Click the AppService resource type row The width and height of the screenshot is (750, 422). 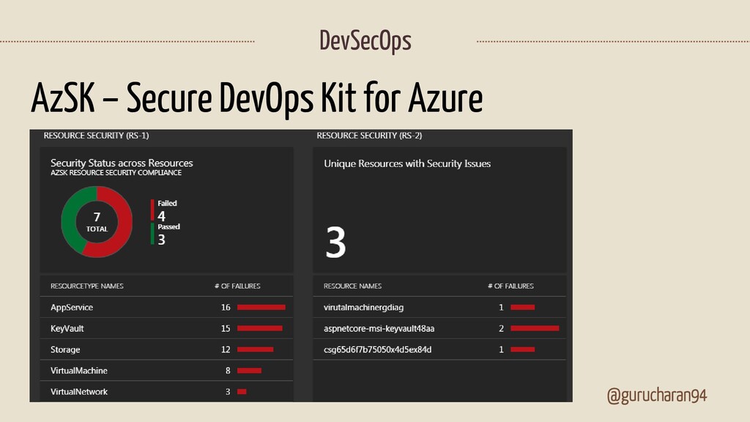point(166,307)
